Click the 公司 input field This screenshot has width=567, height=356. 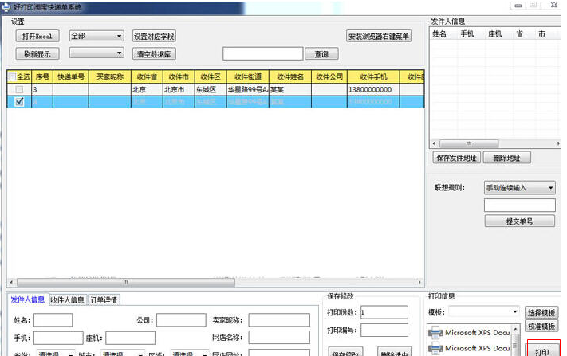(x=181, y=320)
